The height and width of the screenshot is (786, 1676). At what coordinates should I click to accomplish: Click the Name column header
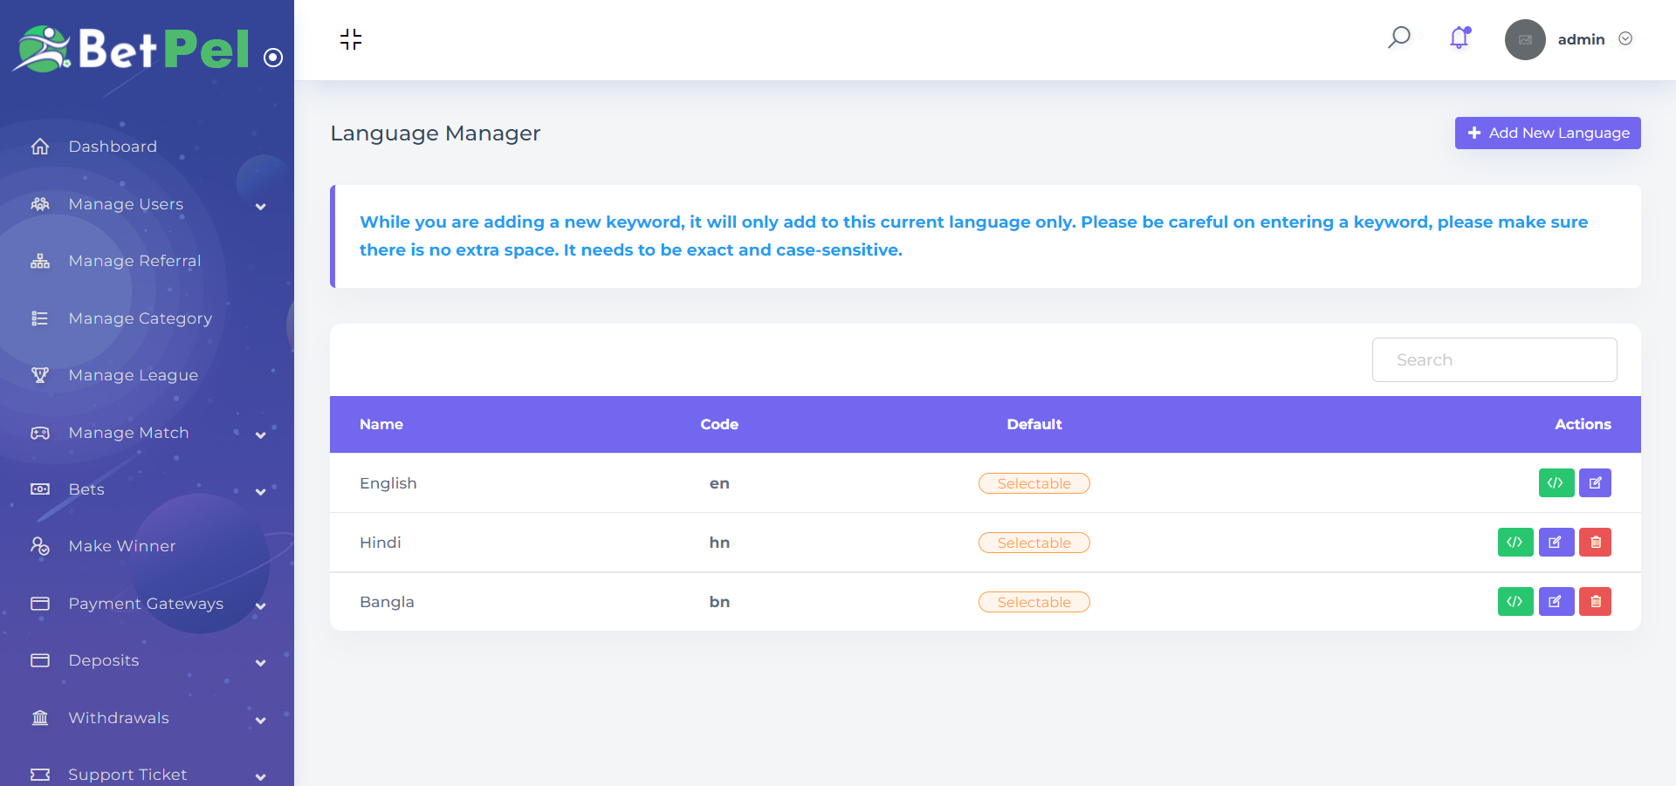tap(381, 424)
